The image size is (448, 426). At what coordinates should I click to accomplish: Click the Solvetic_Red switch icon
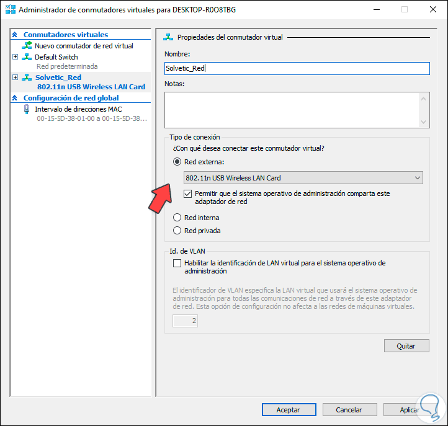point(27,78)
